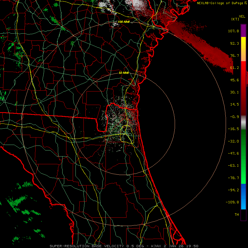Screen dimensions: 248x248
Task: Select the 61.2 scale value
Action: 234,68
